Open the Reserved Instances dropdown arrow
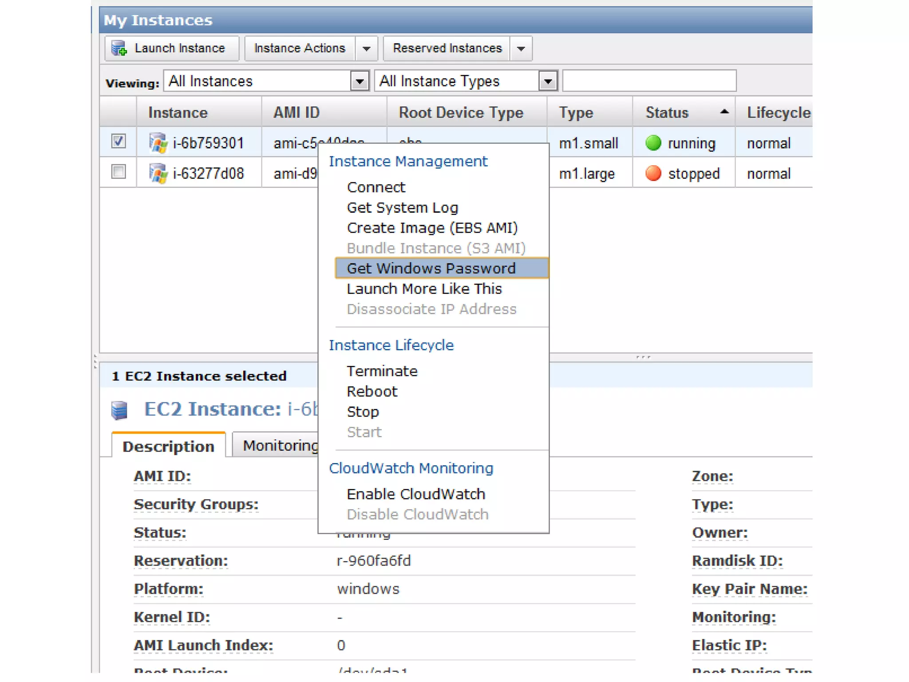Screen dimensions: 909x682 pos(521,48)
